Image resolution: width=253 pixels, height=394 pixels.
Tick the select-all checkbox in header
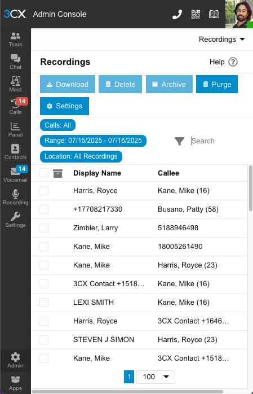point(44,173)
